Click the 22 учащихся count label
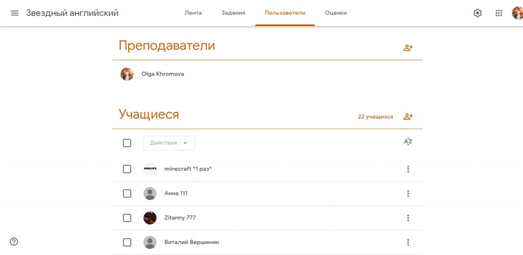Image resolution: width=523 pixels, height=255 pixels. tap(375, 117)
